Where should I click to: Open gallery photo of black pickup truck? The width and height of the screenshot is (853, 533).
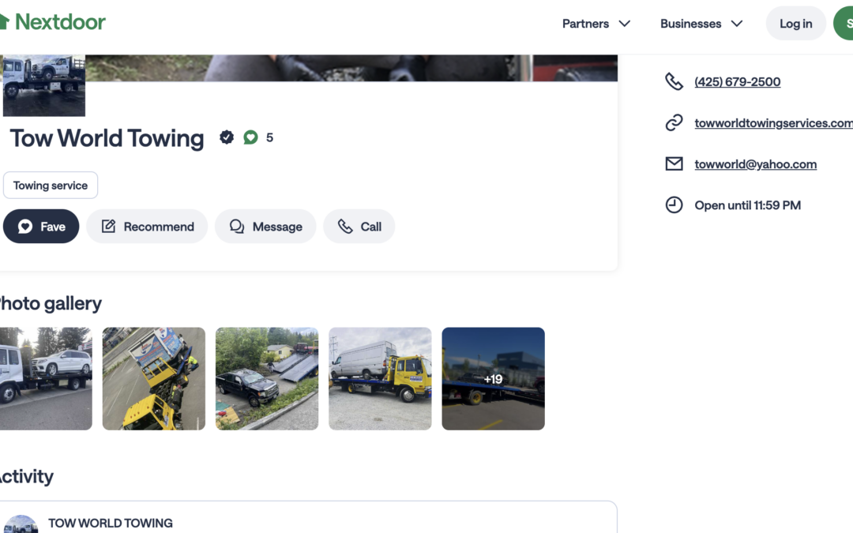click(x=267, y=378)
